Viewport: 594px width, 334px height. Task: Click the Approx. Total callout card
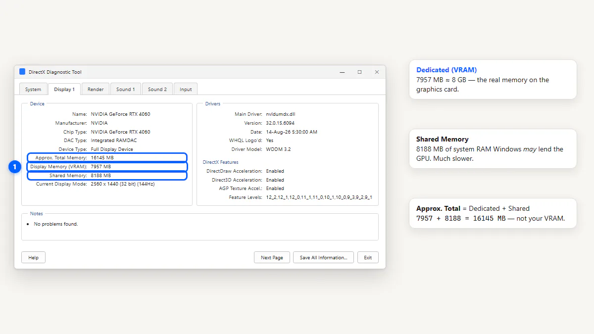coord(493,213)
